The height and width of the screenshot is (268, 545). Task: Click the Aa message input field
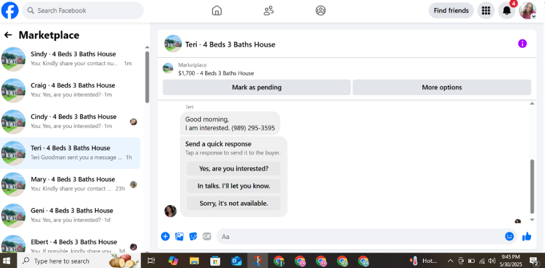(360, 237)
